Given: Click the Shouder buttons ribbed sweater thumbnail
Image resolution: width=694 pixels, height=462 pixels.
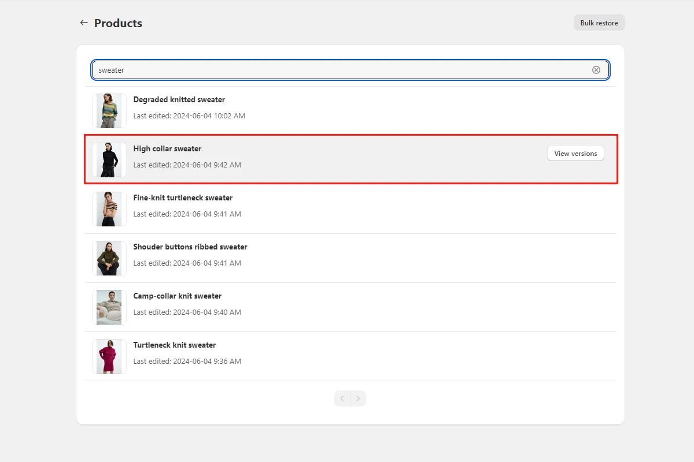Looking at the screenshot, I should tap(109, 258).
